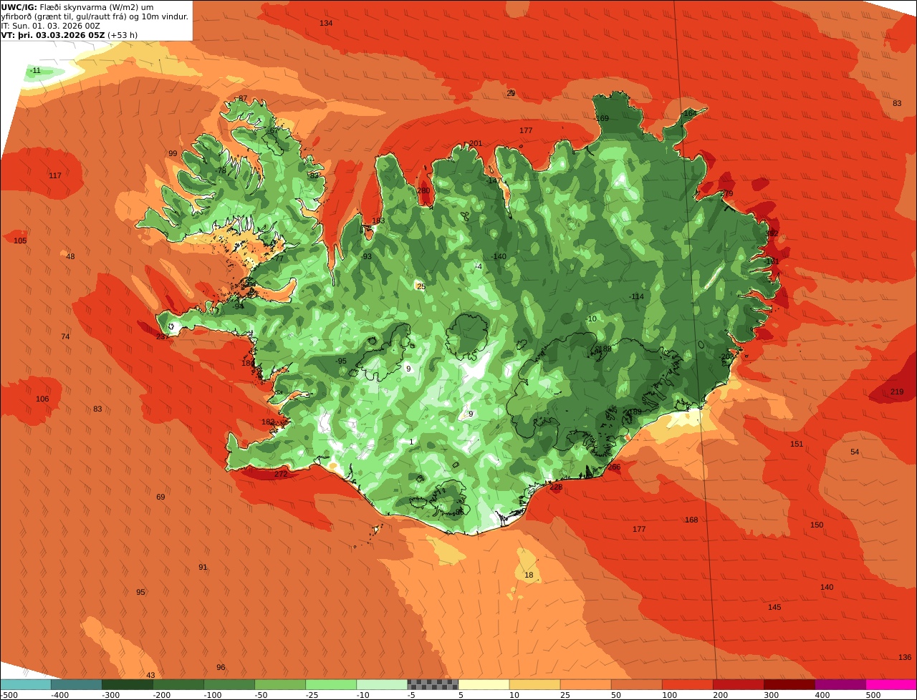The height and width of the screenshot is (700, 917).
Task: Click the map value '219' at right edge
Action: [897, 392]
